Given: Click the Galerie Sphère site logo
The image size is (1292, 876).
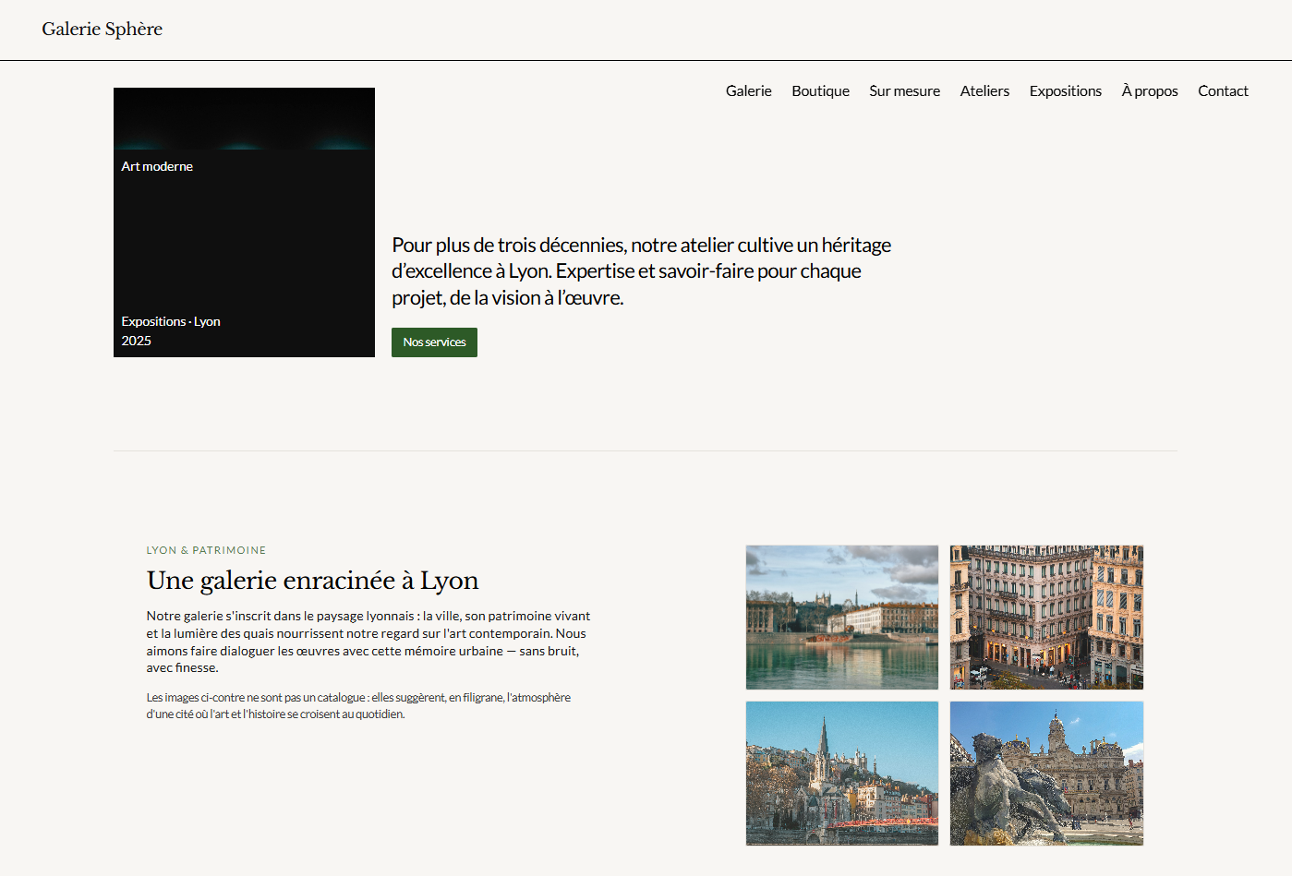Looking at the screenshot, I should tap(102, 29).
